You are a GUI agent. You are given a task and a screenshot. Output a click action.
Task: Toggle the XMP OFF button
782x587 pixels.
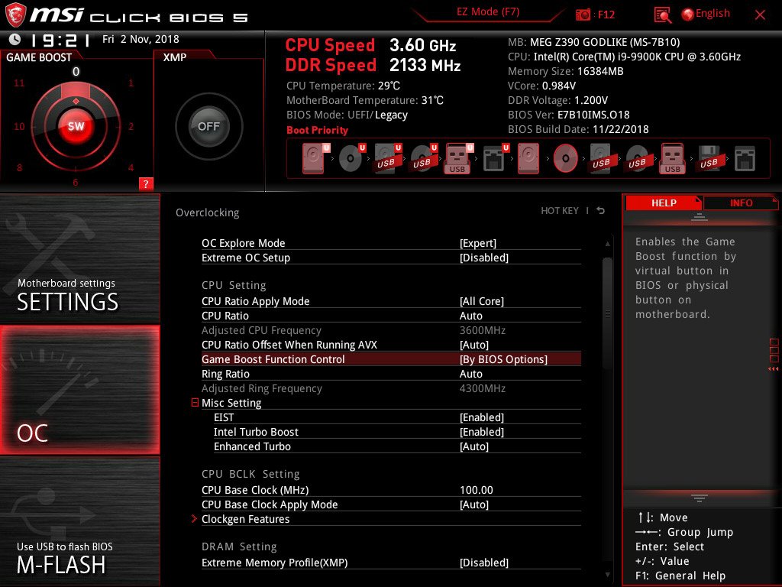[208, 127]
